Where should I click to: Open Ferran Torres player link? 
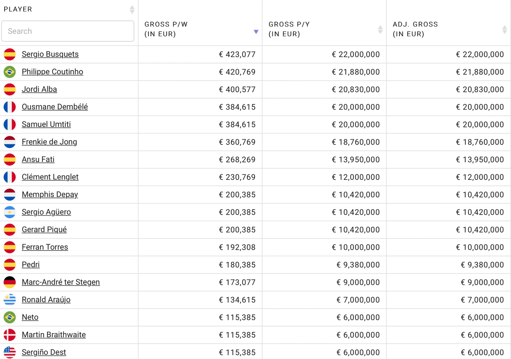point(45,247)
